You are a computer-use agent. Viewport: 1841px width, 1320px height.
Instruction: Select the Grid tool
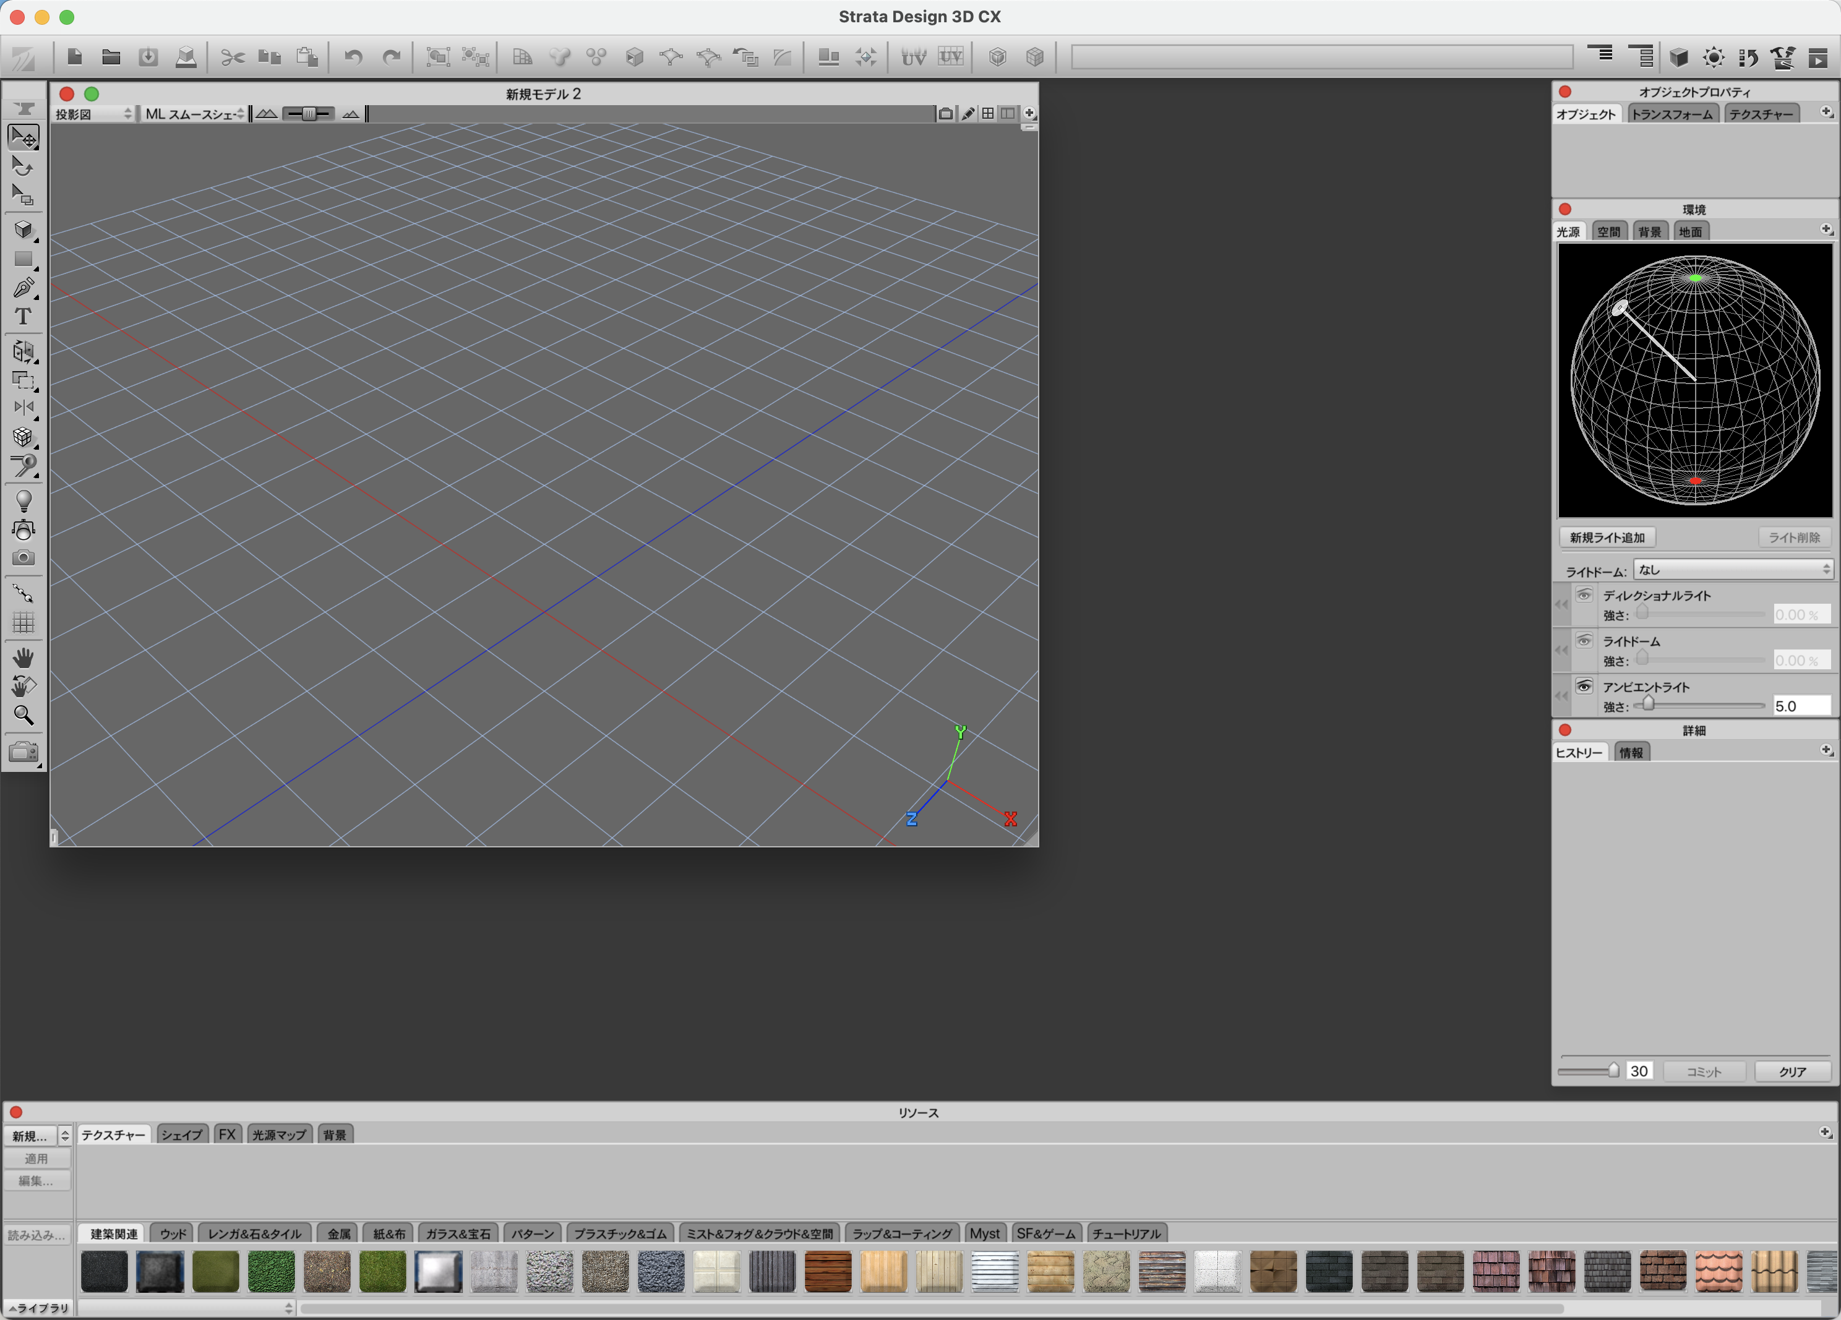click(24, 623)
